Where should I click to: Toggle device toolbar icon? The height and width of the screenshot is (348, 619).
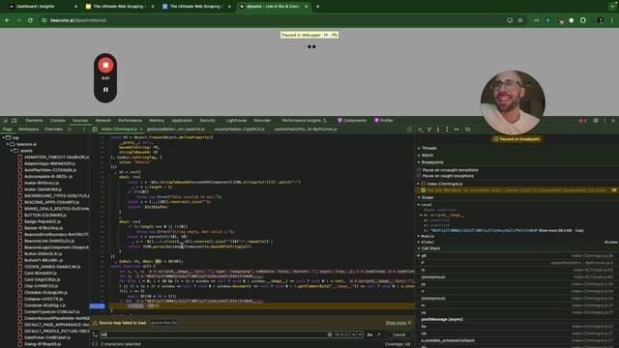pyautogui.click(x=15, y=121)
